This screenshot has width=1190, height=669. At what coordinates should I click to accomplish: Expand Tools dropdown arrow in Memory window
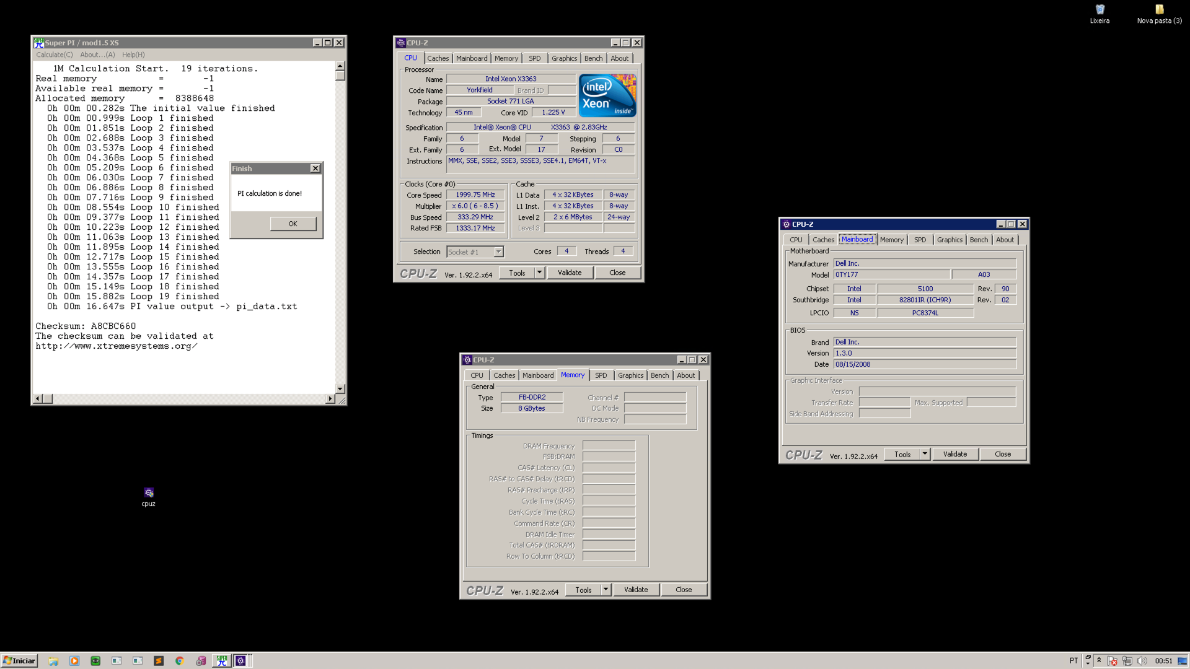(x=606, y=590)
